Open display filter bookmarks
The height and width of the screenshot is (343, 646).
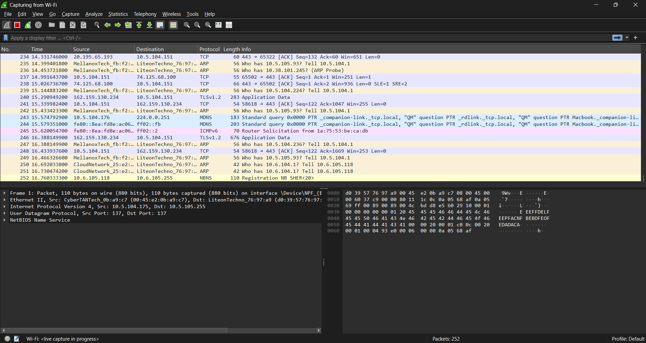point(6,38)
